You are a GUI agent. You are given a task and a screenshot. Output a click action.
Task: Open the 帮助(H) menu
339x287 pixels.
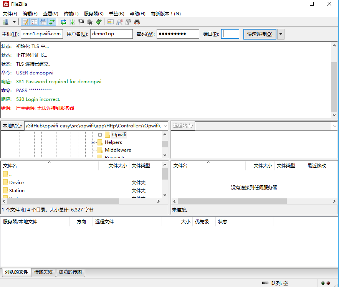(137, 14)
